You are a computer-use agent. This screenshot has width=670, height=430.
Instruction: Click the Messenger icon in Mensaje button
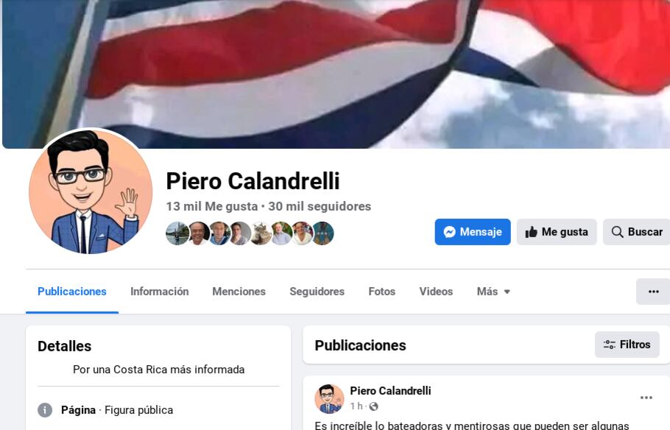coord(449,232)
